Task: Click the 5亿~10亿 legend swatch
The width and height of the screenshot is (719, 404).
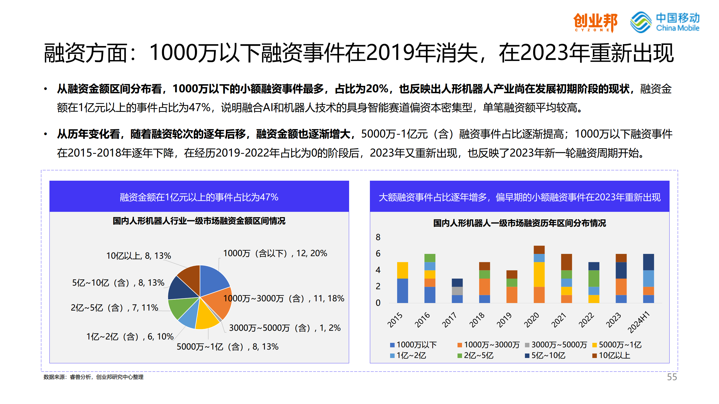Action: [527, 356]
